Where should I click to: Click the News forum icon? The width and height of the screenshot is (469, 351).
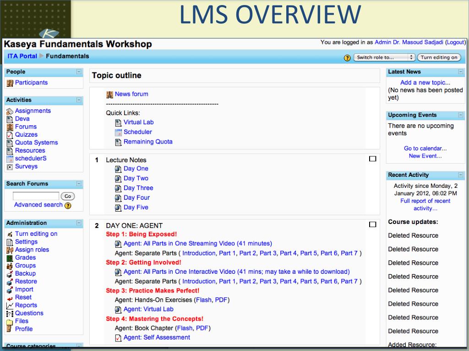(109, 95)
